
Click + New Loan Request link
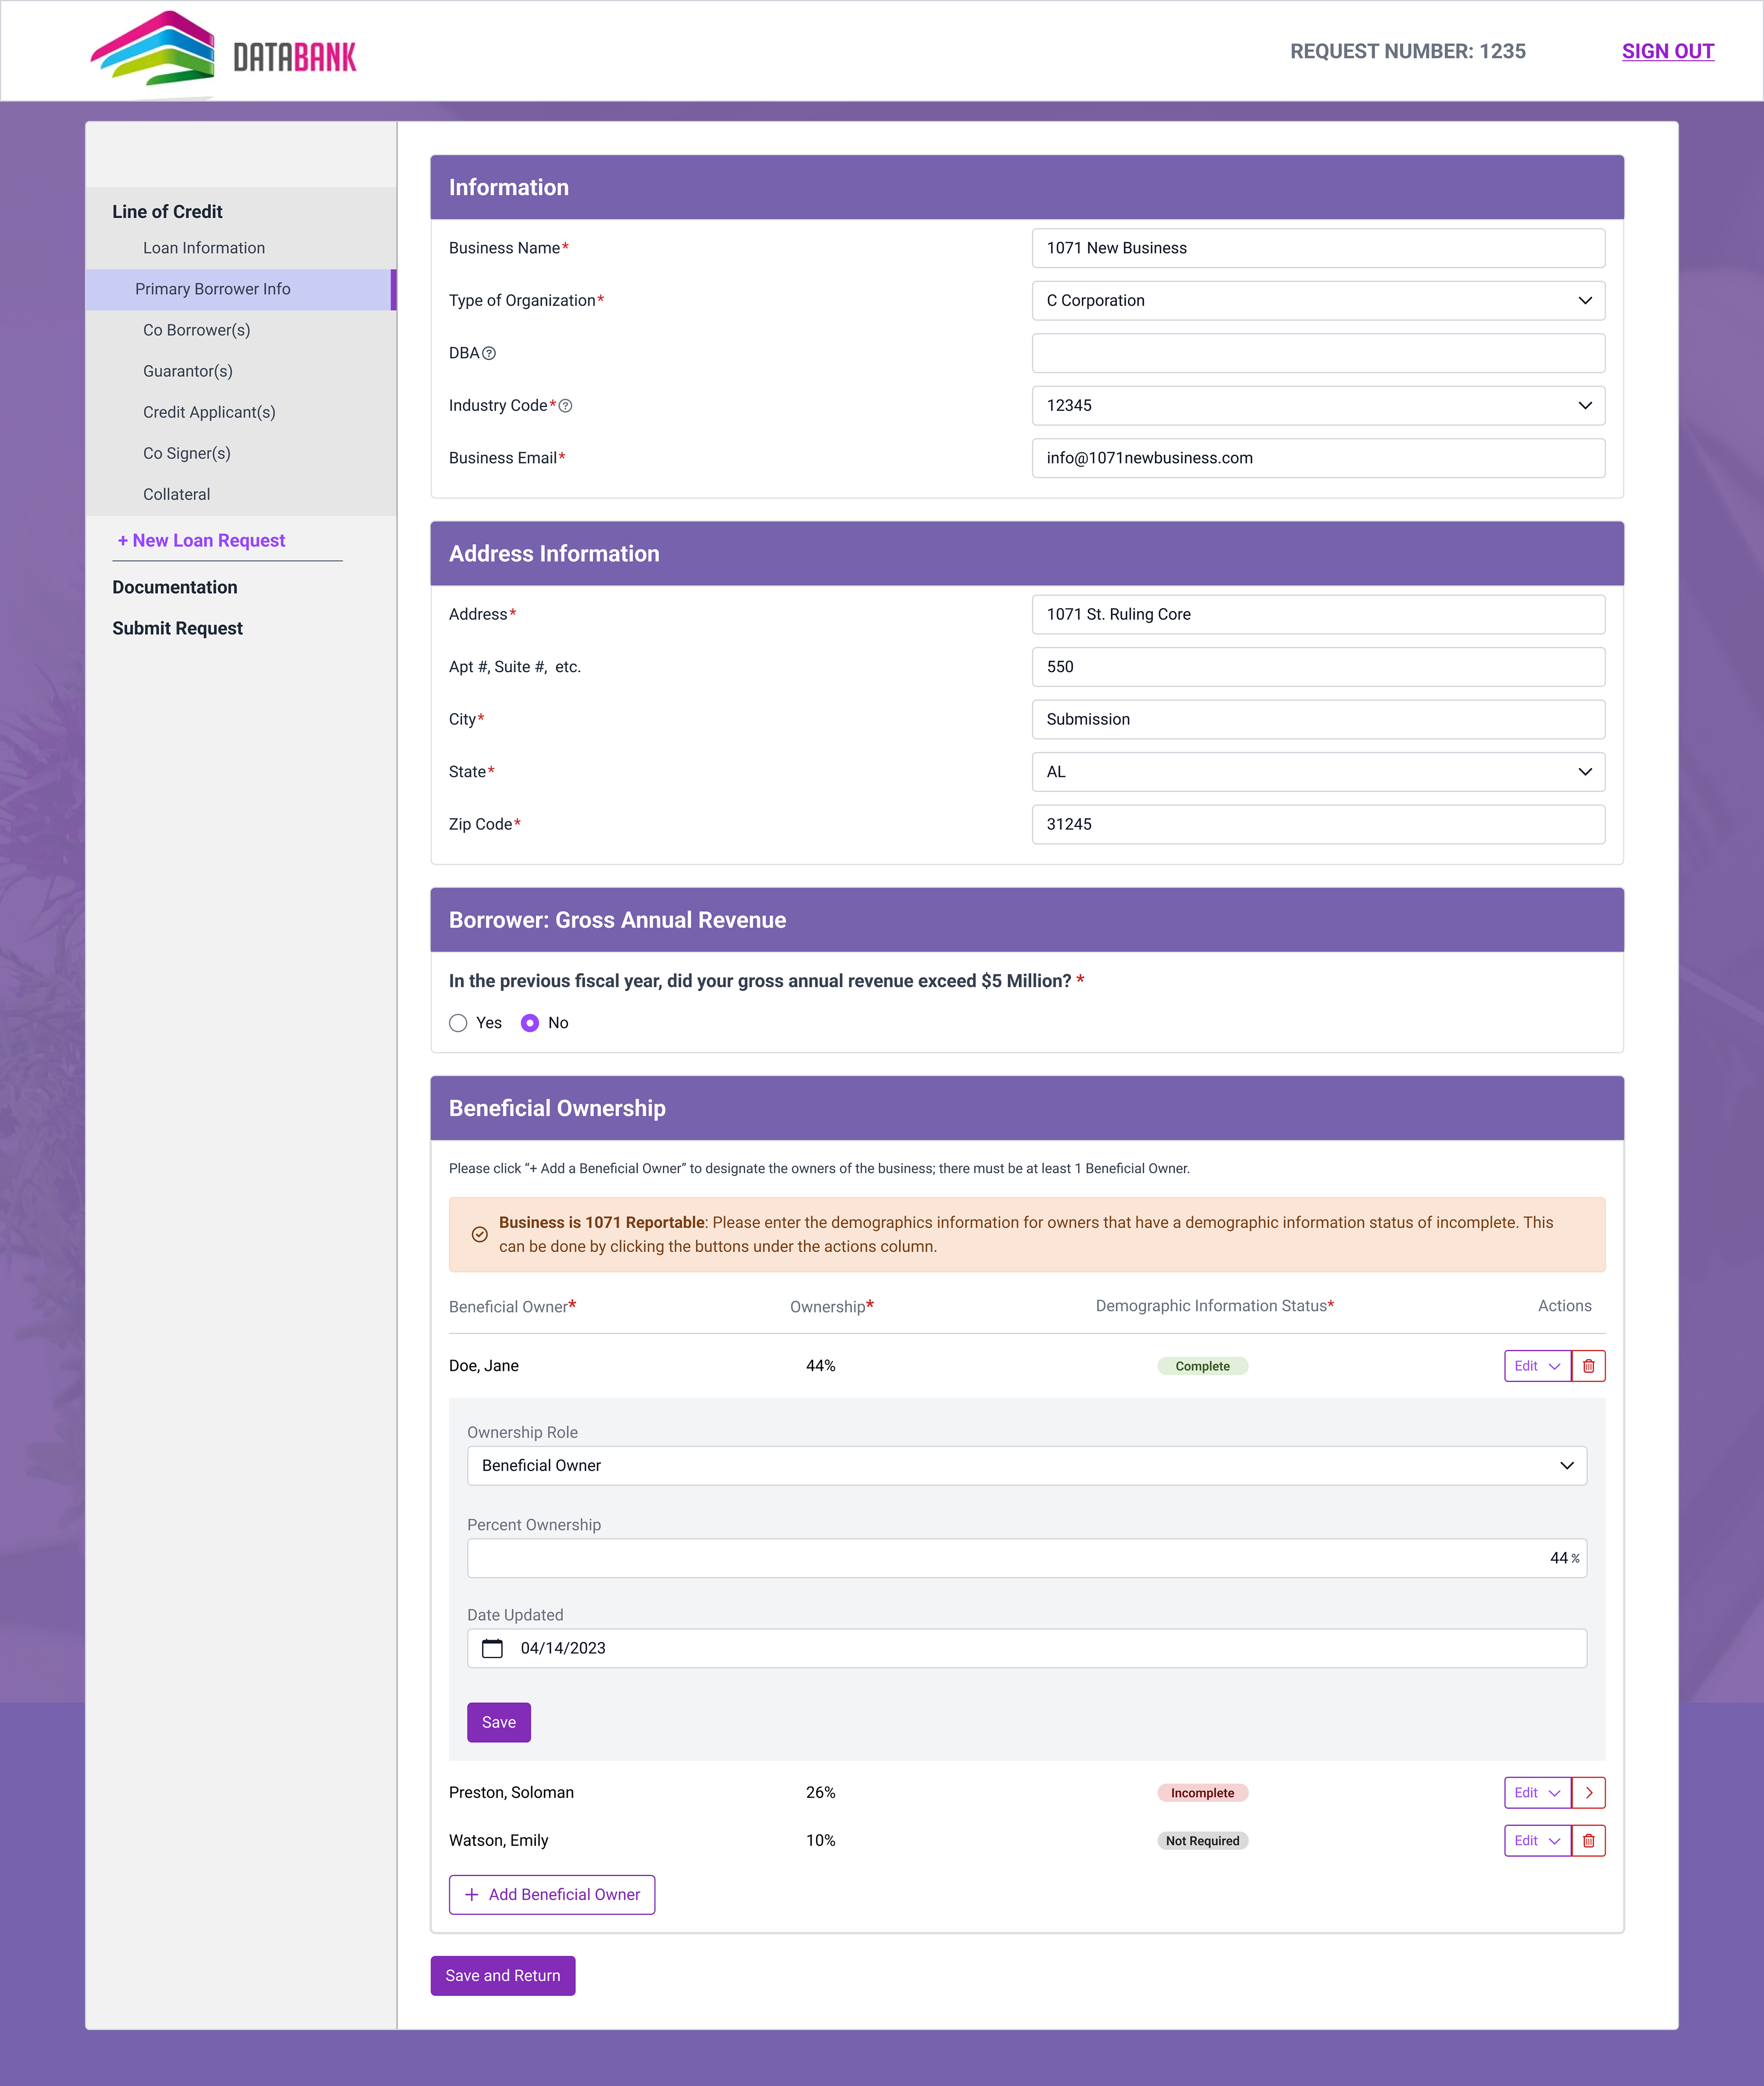(x=201, y=540)
